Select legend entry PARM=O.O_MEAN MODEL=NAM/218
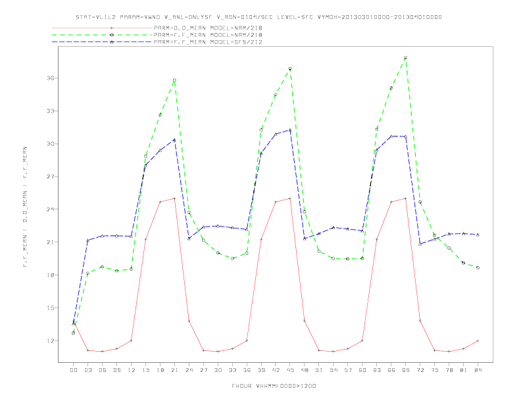521x403 pixels. [208, 28]
